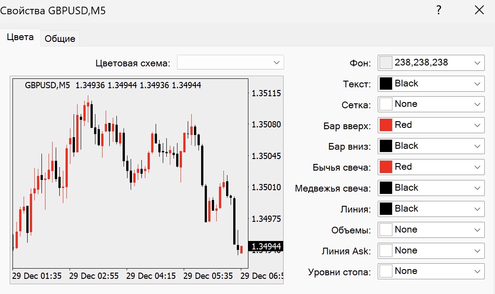Click the help question mark icon
The height and width of the screenshot is (294, 495).
pos(439,10)
